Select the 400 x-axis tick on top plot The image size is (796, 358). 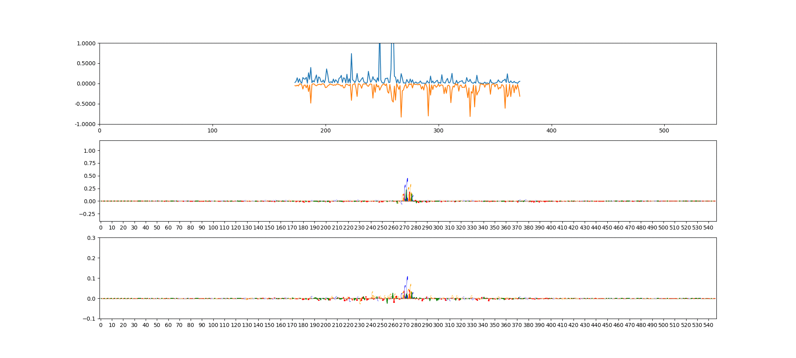(551, 130)
